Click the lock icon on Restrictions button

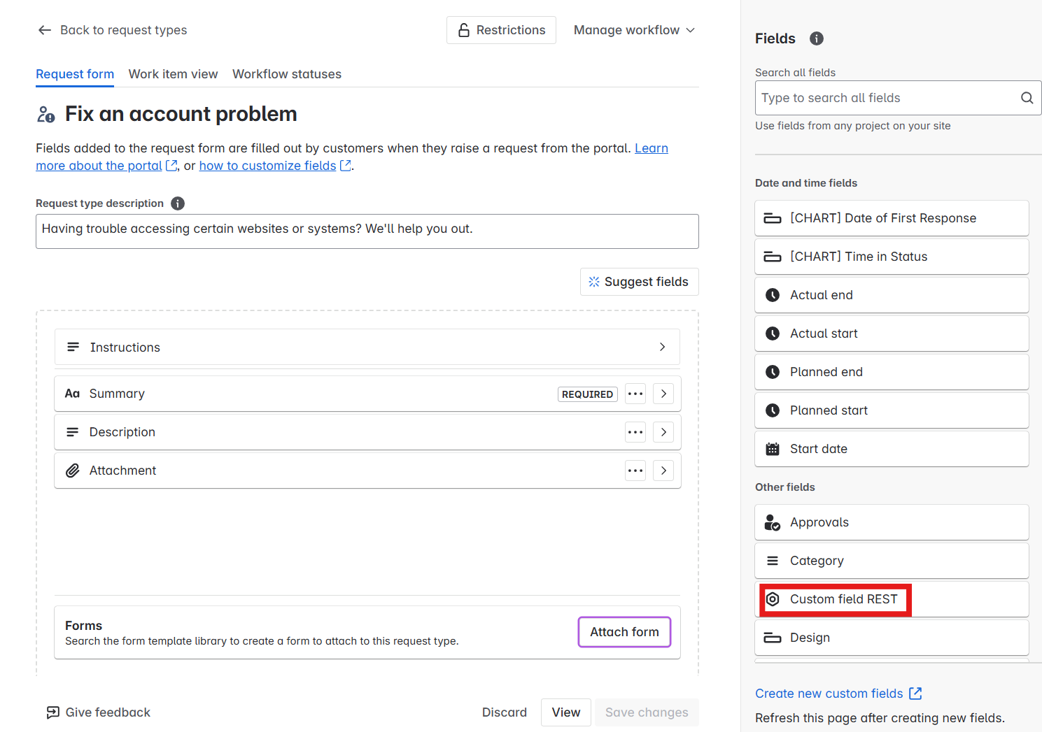(x=463, y=30)
